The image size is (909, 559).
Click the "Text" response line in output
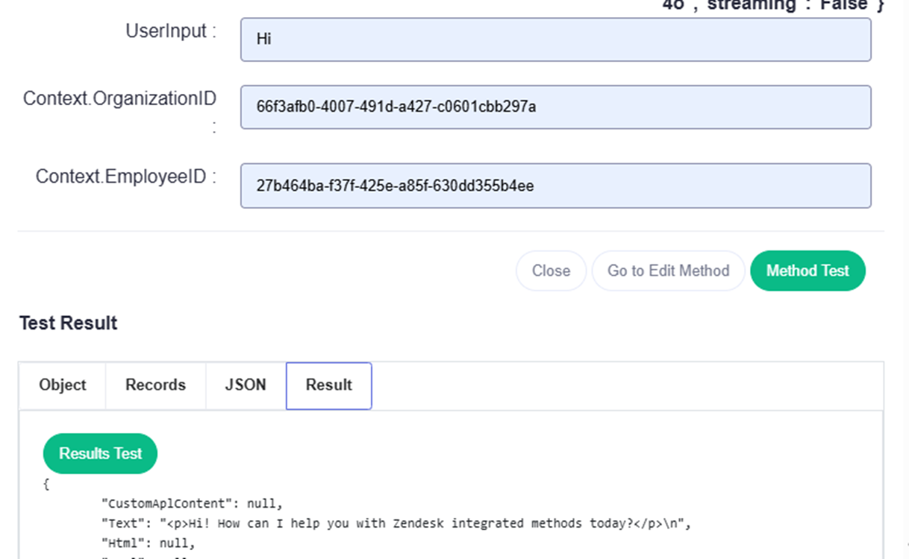tap(396, 523)
